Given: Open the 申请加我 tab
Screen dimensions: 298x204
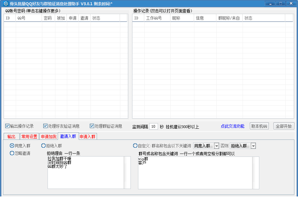Looking at the screenshot, I should 49,137.
